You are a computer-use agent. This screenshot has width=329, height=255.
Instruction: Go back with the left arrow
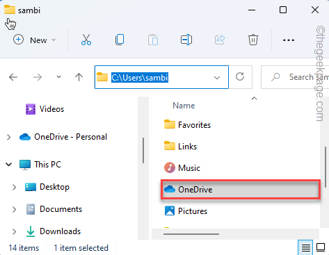click(13, 77)
